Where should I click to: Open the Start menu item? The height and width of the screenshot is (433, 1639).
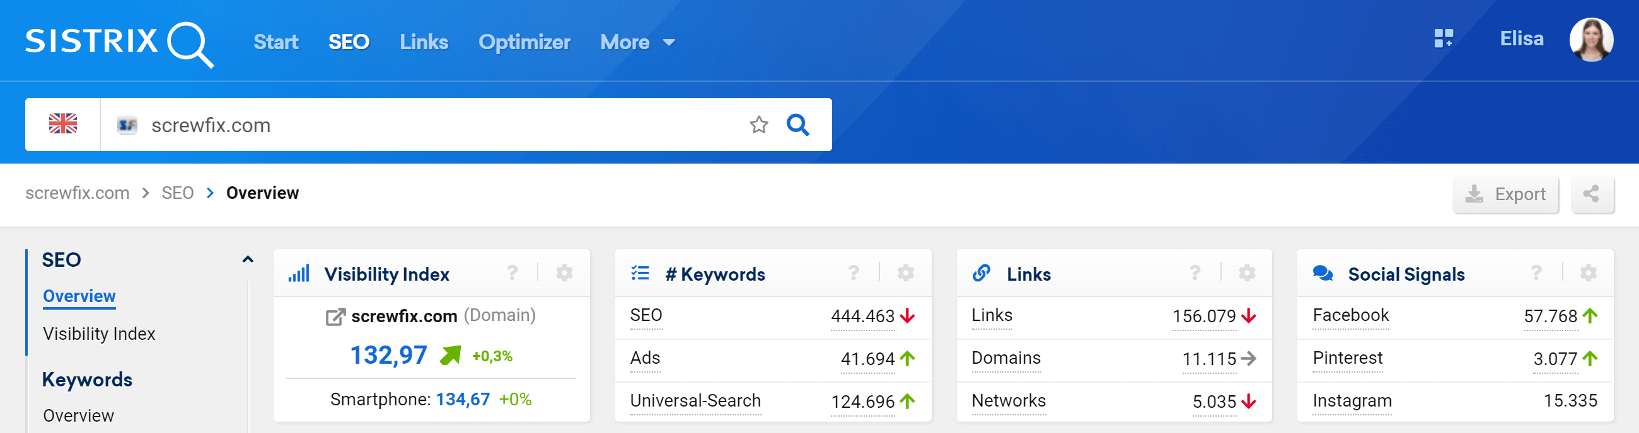pyautogui.click(x=275, y=42)
